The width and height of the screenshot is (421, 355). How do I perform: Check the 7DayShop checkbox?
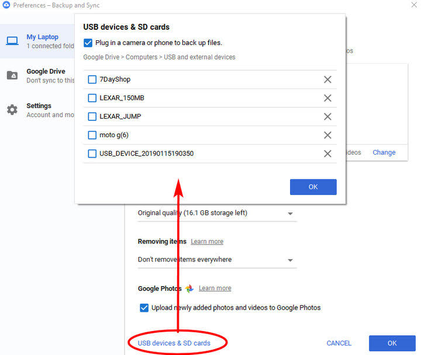point(92,79)
